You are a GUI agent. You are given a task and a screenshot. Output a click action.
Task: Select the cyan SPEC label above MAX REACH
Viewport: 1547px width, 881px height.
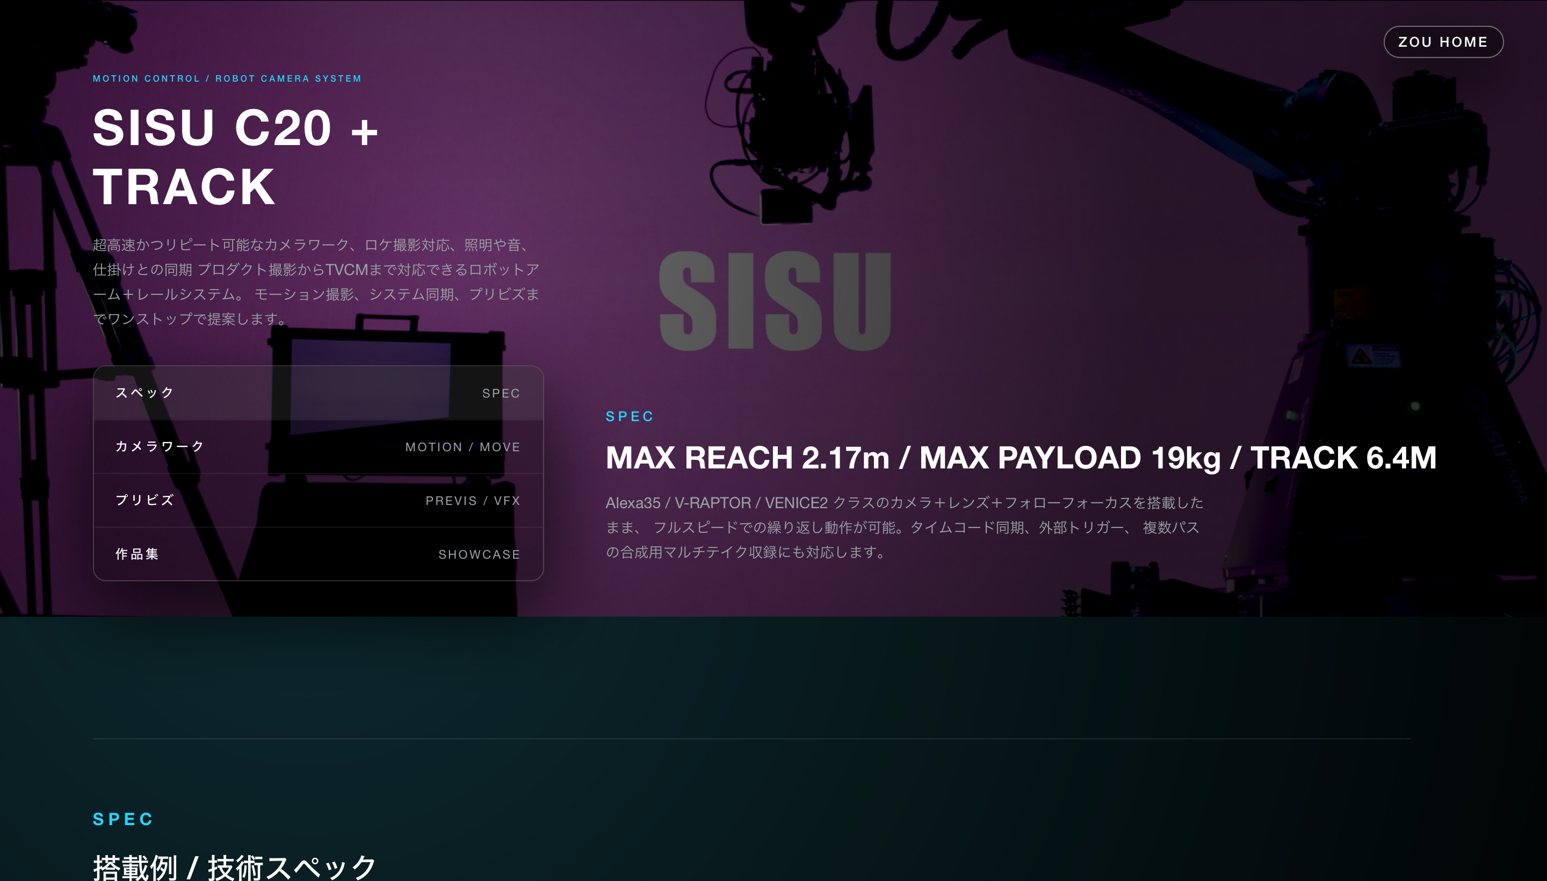tap(630, 416)
